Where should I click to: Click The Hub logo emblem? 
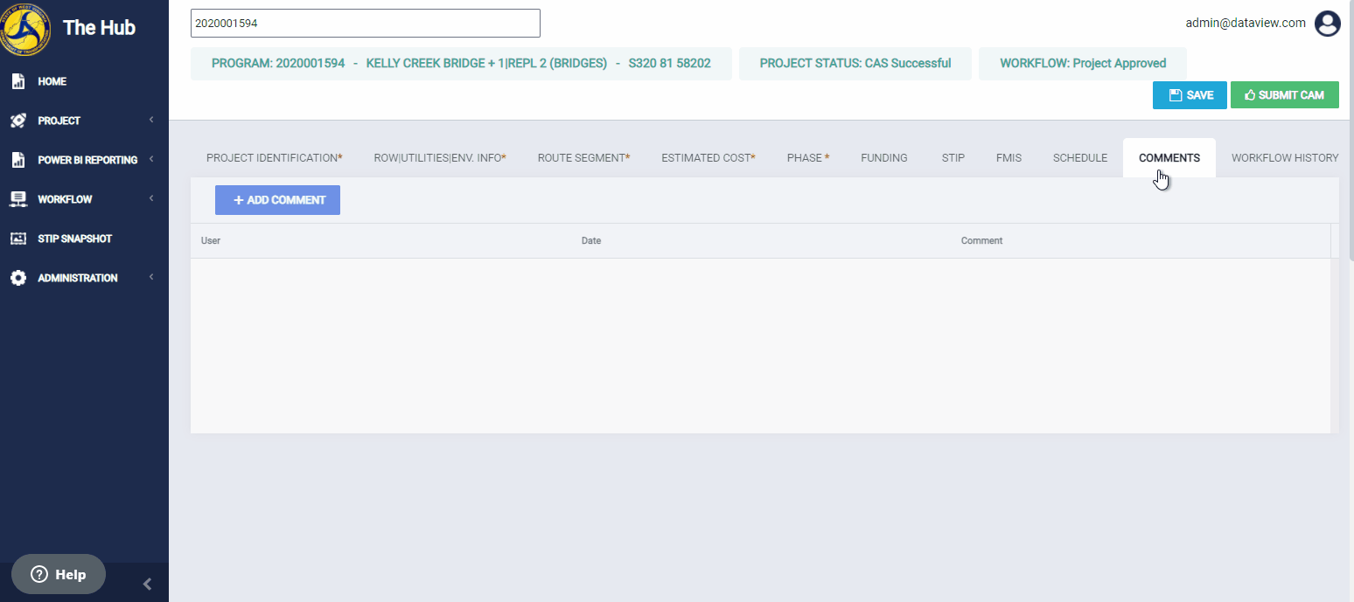tap(26, 28)
